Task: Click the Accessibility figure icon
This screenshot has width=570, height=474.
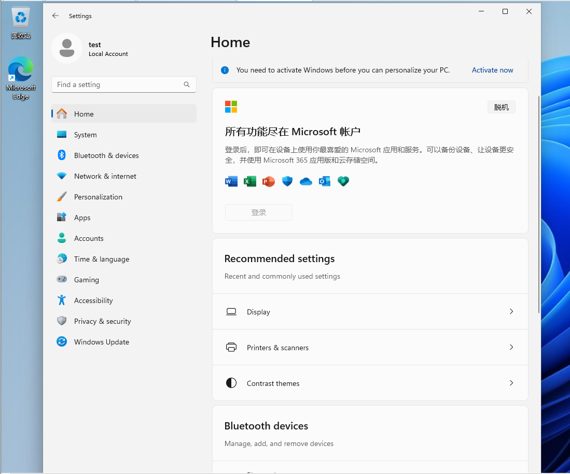Action: [62, 300]
